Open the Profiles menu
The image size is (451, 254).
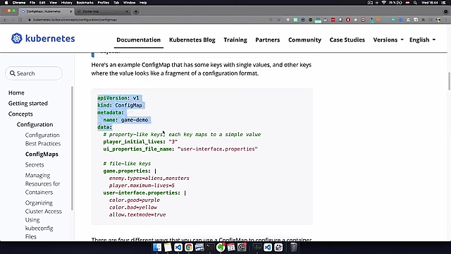point(104,3)
